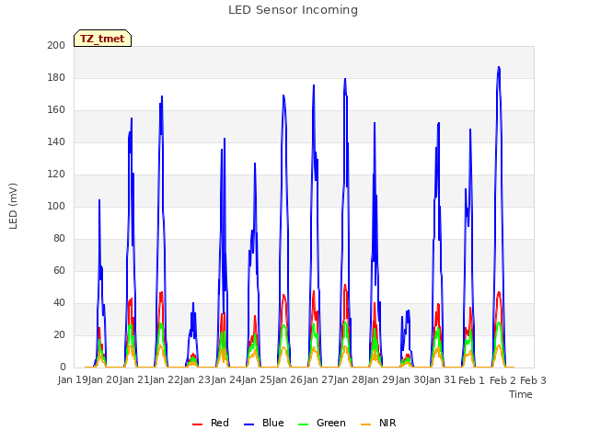Click the 100 y-axis tick label

tap(56, 206)
